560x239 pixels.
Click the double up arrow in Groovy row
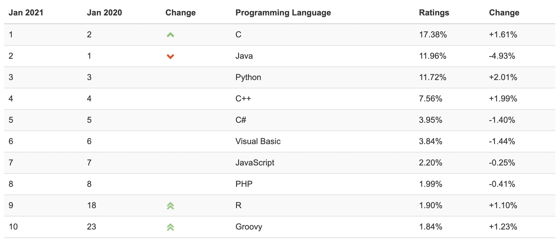pyautogui.click(x=170, y=227)
